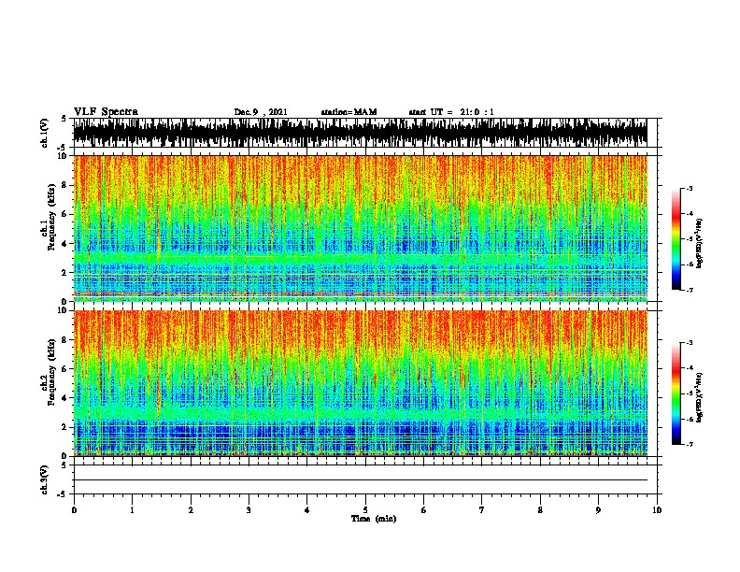Click time axis tick label "3"
Screen dimensions: 740x572
(x=249, y=510)
